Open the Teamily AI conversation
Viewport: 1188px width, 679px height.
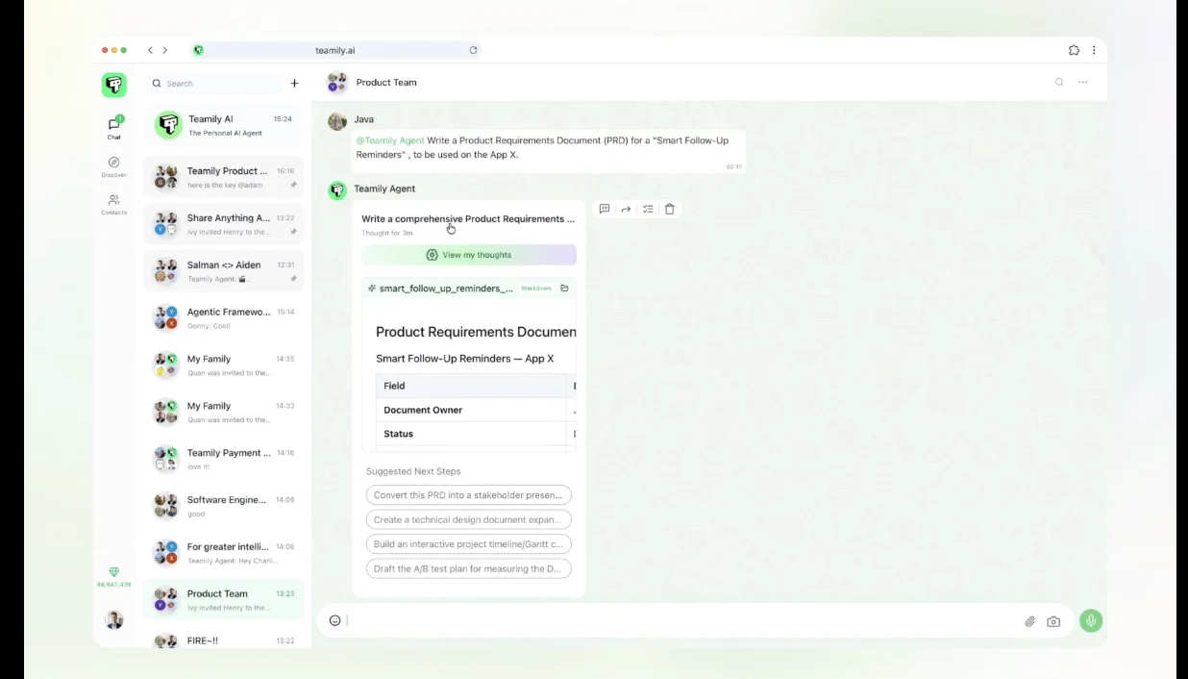pos(223,125)
